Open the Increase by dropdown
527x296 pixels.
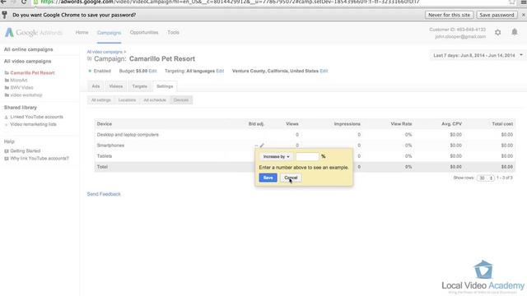click(276, 157)
